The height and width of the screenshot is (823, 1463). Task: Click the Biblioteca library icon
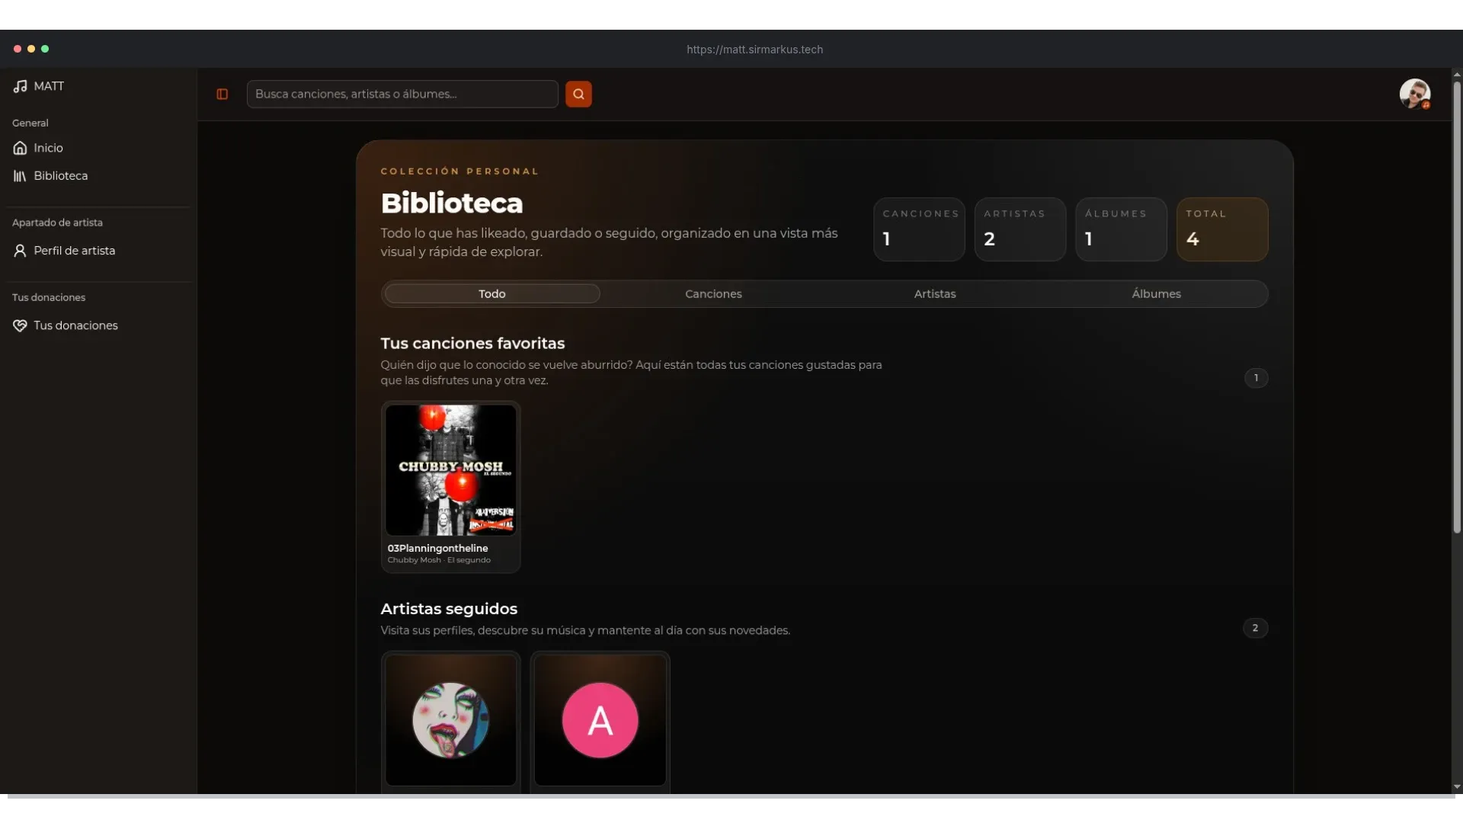tap(20, 176)
